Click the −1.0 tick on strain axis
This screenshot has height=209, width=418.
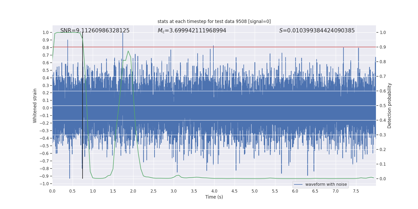click(x=44, y=184)
